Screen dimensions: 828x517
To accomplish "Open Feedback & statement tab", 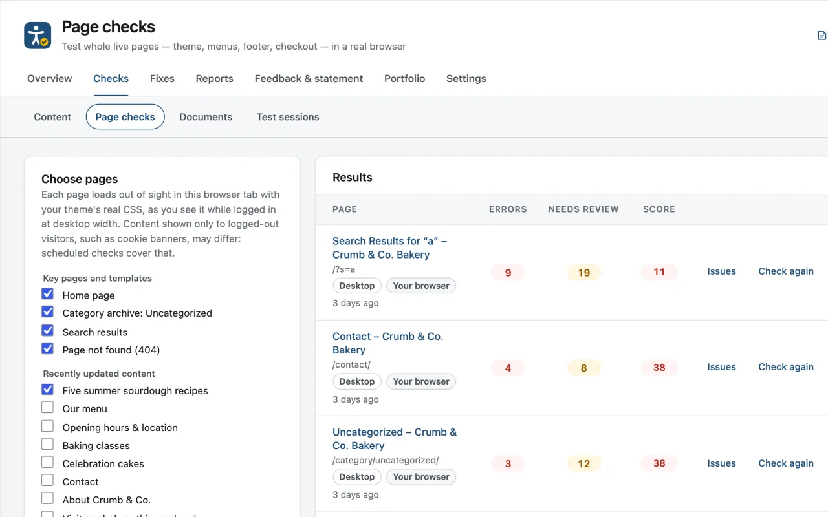I will [309, 79].
